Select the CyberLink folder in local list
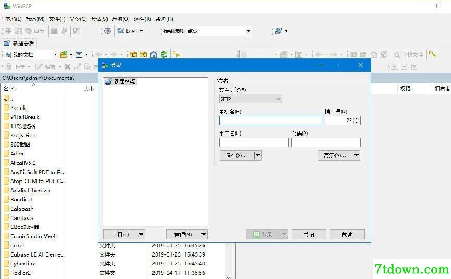 tap(19, 263)
